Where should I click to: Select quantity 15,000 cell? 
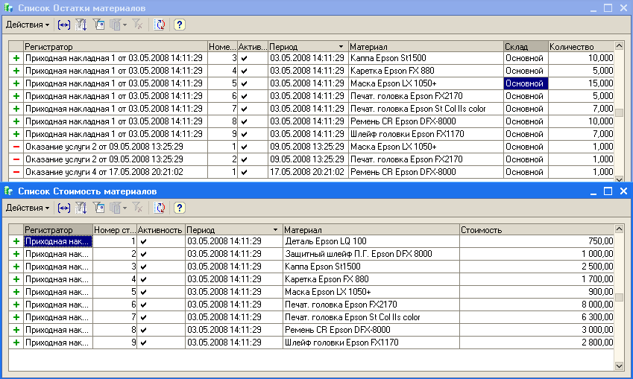tap(581, 83)
